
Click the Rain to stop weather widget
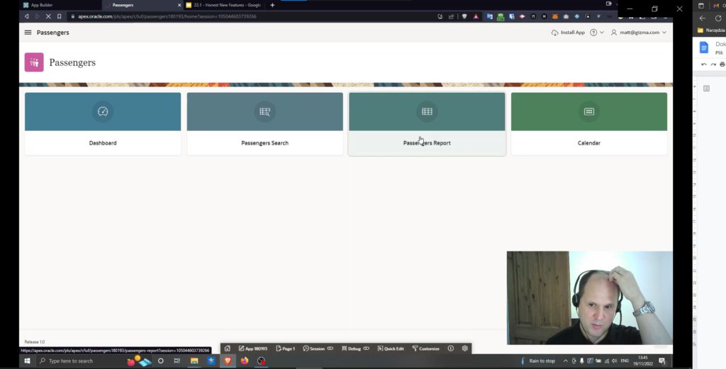537,361
